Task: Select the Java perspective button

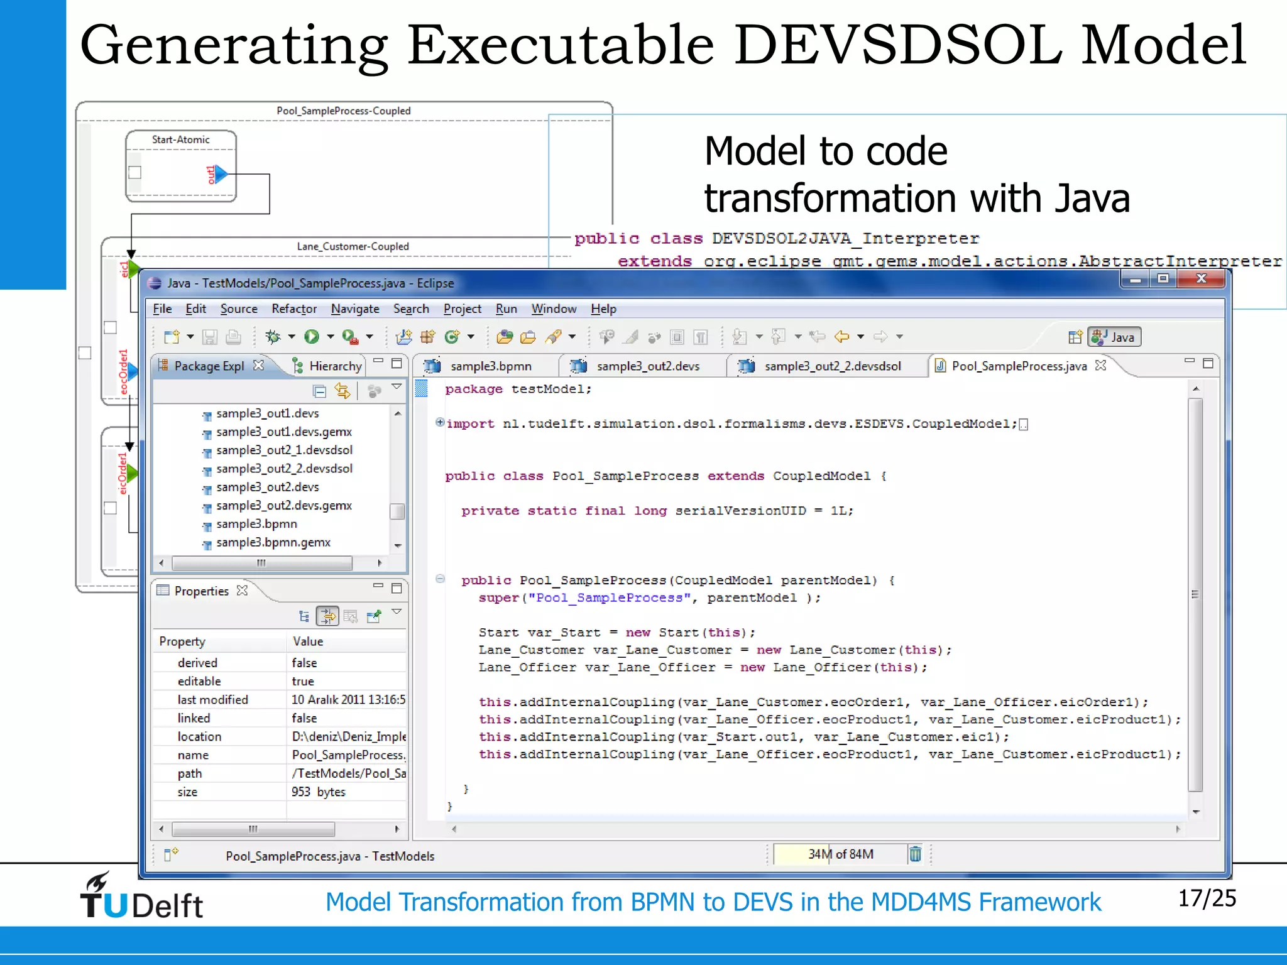Action: click(x=1114, y=337)
